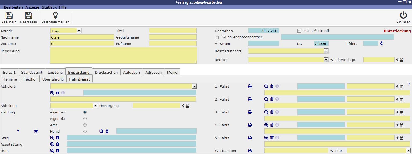Click the printer icon for 1. Fahrt
The height and width of the screenshot is (156, 412).
coord(250,86)
